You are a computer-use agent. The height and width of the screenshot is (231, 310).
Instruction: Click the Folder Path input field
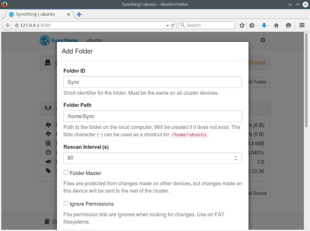pyautogui.click(x=152, y=116)
